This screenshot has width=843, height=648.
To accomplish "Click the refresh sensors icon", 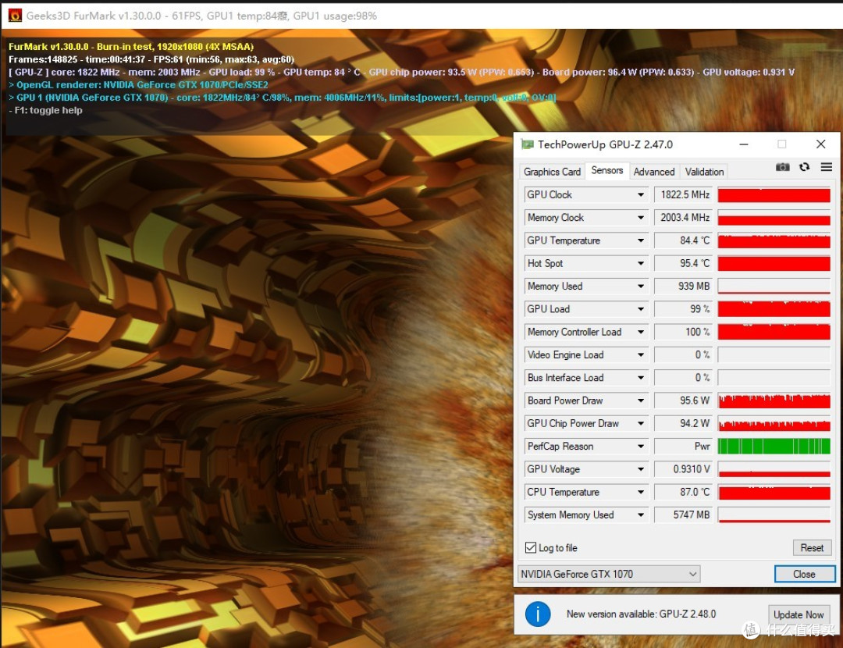I will [x=804, y=167].
